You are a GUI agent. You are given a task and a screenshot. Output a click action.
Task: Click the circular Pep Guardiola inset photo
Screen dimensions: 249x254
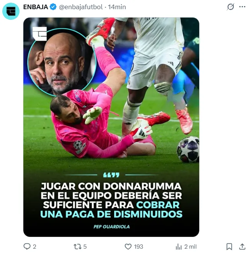point(62,62)
